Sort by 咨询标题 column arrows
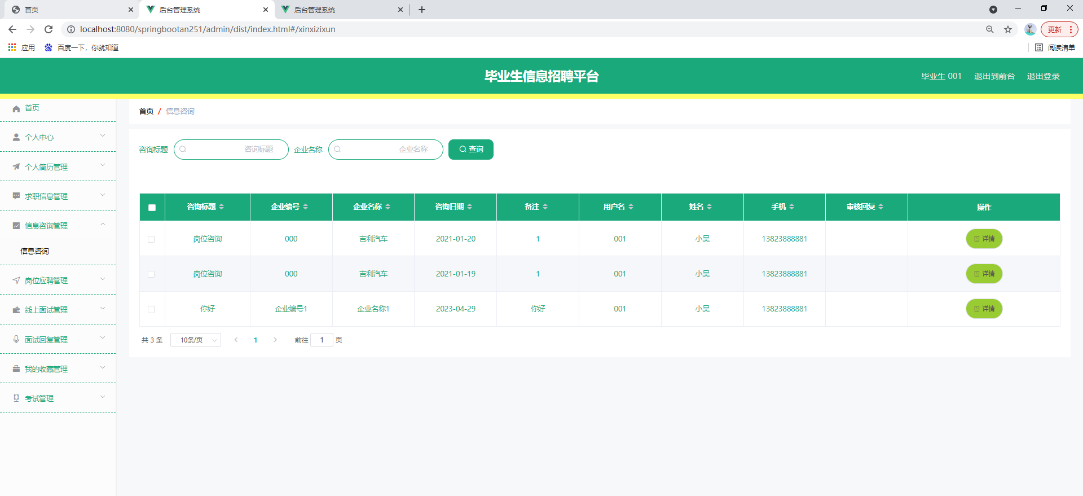1083x496 pixels. (x=221, y=207)
